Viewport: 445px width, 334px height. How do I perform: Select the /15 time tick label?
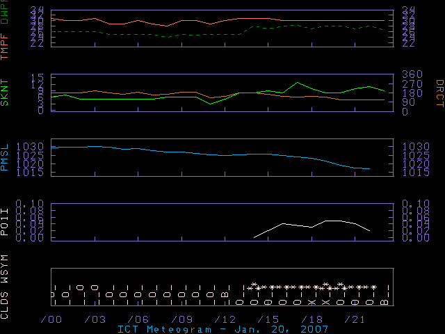click(x=266, y=319)
